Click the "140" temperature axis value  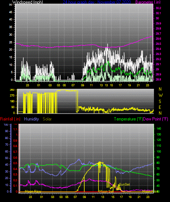click(159, 128)
